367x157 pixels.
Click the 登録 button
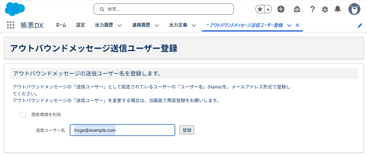(x=186, y=130)
